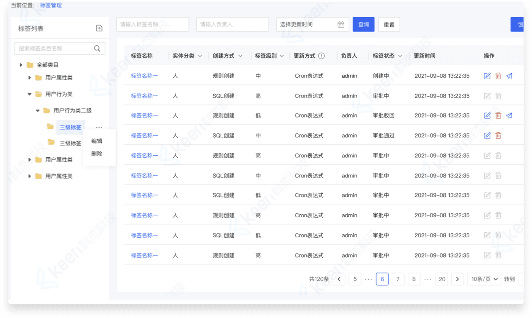Collapse the 用户行为类 tree node
This screenshot has width=532, height=318.
click(x=29, y=94)
